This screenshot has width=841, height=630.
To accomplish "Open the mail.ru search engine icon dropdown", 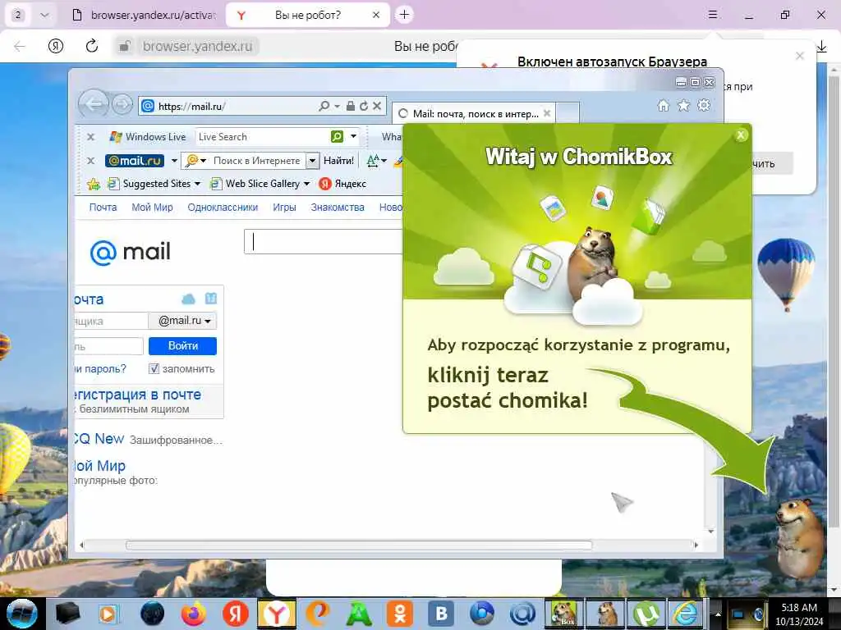I will (195, 161).
